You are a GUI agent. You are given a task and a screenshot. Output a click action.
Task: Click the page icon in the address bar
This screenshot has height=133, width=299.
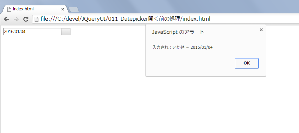tap(36, 19)
